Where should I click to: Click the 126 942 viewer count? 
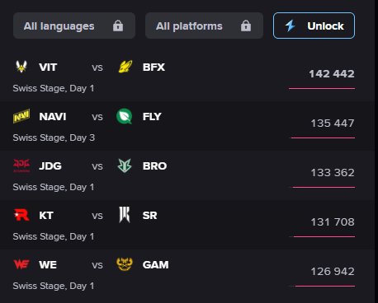(333, 272)
